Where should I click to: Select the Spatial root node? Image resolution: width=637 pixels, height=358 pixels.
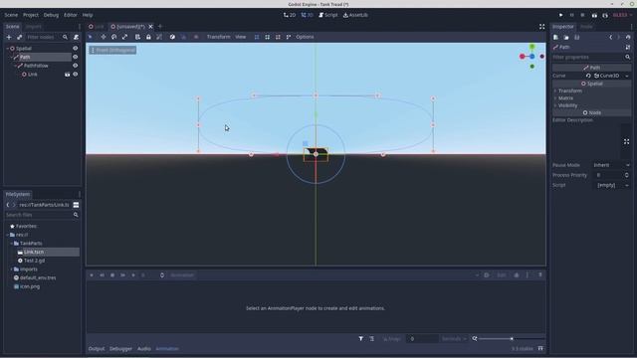tap(24, 49)
